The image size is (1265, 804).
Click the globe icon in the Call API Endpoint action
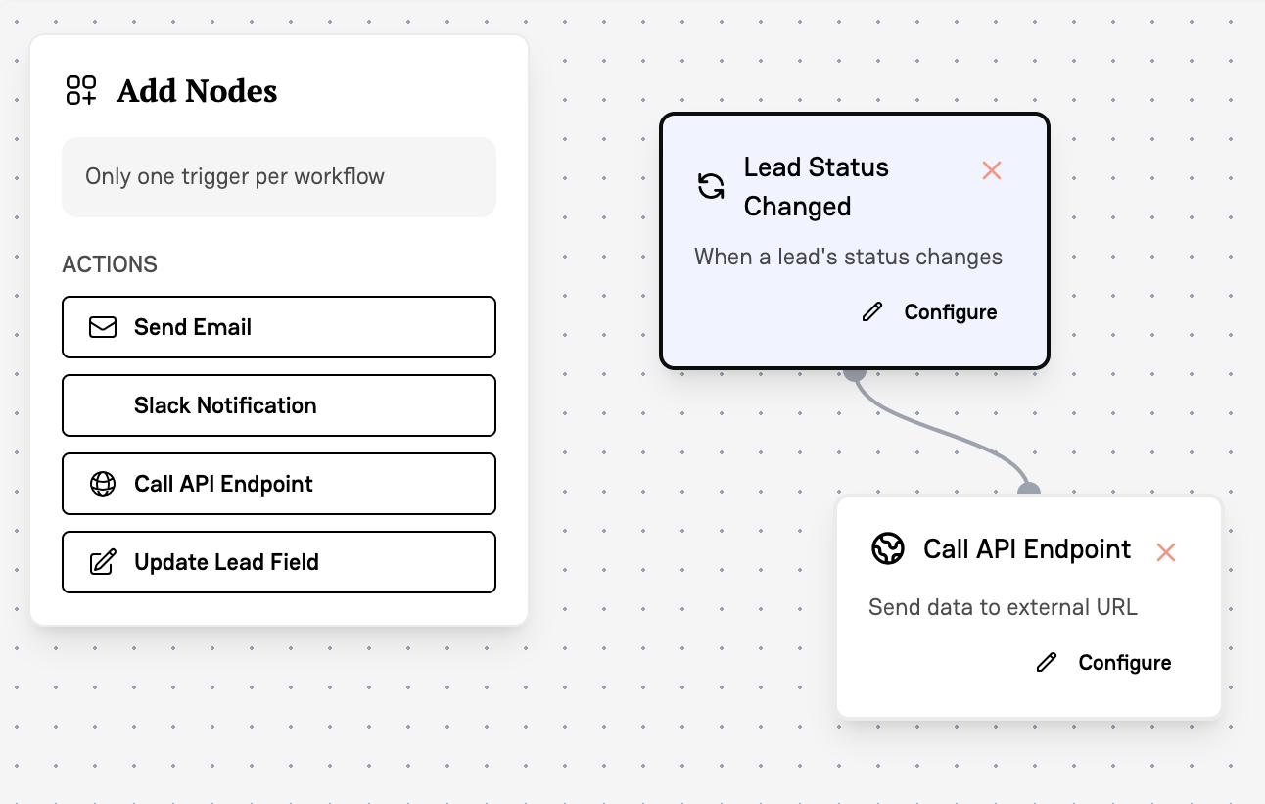[x=103, y=484]
